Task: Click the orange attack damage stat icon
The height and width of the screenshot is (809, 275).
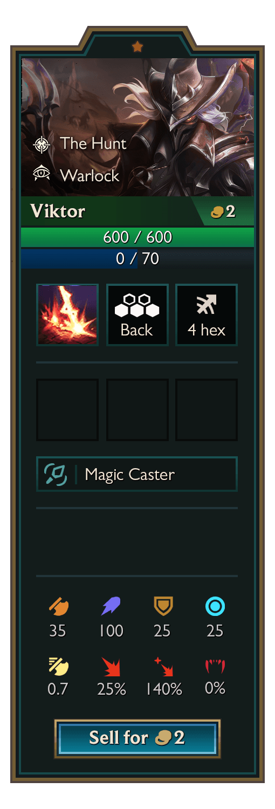Action: click(58, 607)
